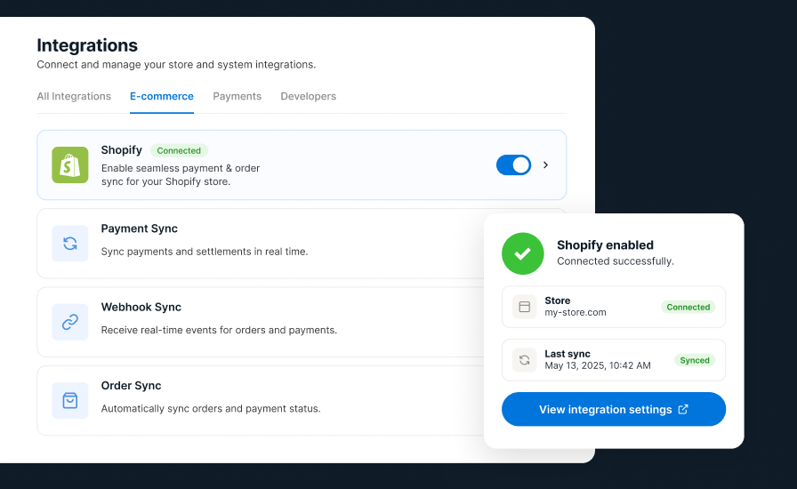Click 'Automatically sync orders and payment status' text
Image resolution: width=797 pixels, height=489 pixels.
point(211,409)
